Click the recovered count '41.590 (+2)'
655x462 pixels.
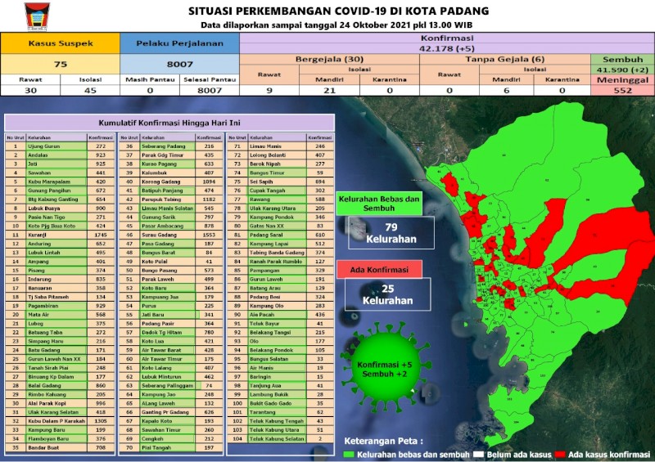click(622, 70)
